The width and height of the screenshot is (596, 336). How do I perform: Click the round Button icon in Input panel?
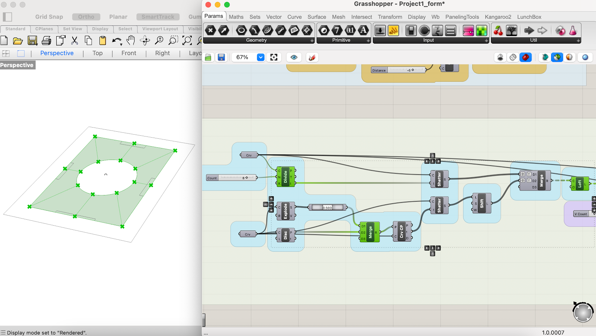coord(424,30)
